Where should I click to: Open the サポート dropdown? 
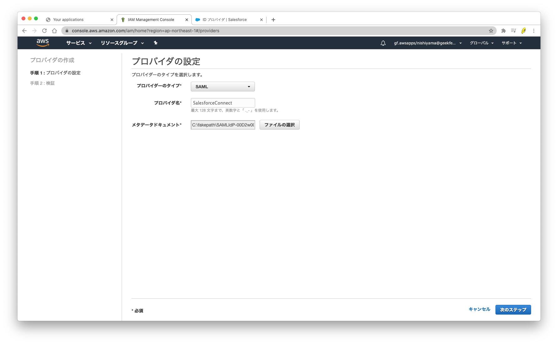(512, 43)
